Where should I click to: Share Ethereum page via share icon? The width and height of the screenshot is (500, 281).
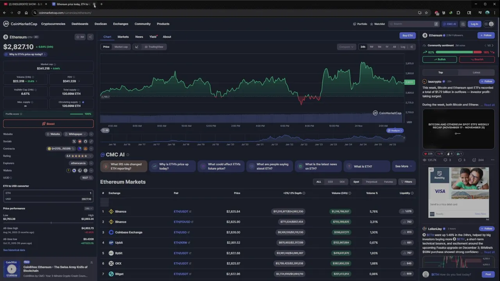point(90,37)
